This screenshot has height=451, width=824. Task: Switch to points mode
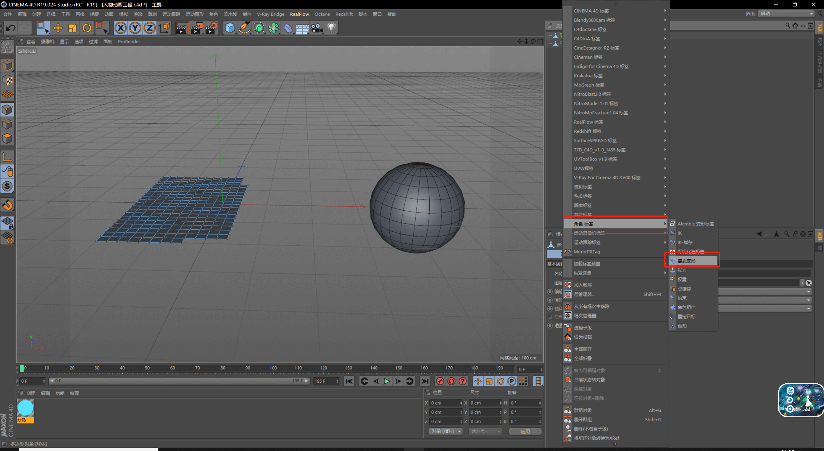[7, 110]
